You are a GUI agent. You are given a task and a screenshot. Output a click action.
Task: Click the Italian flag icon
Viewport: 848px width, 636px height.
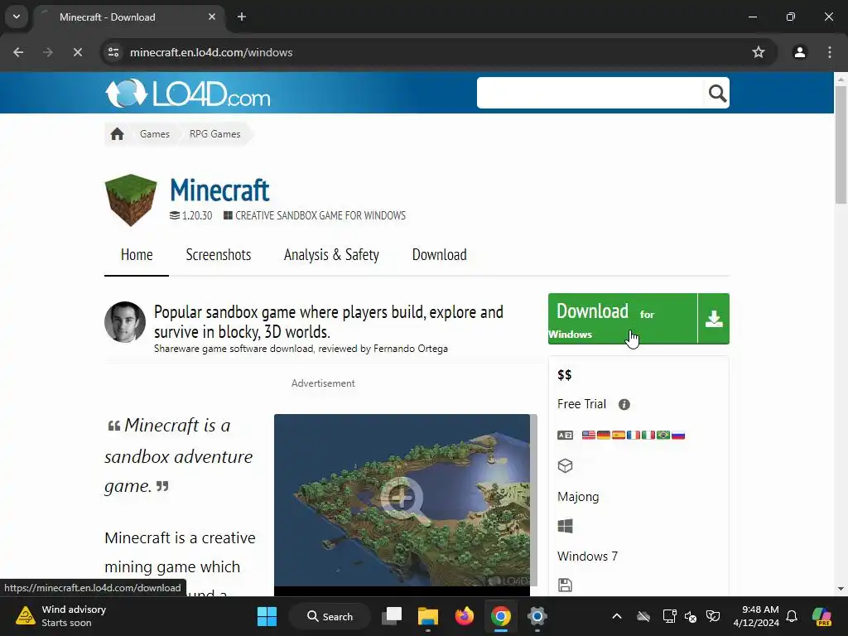648,436
